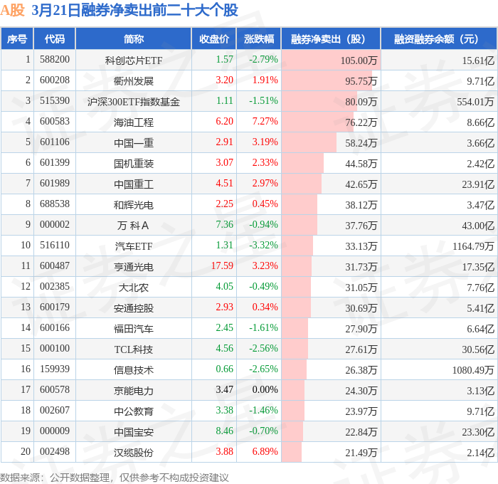Select the stock name 海油工程
498x484 pixels.
(134, 122)
